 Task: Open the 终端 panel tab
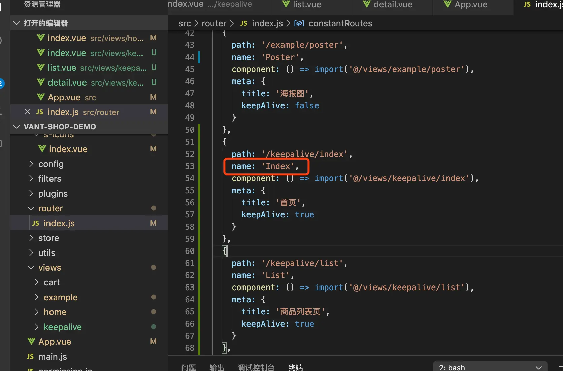click(296, 367)
